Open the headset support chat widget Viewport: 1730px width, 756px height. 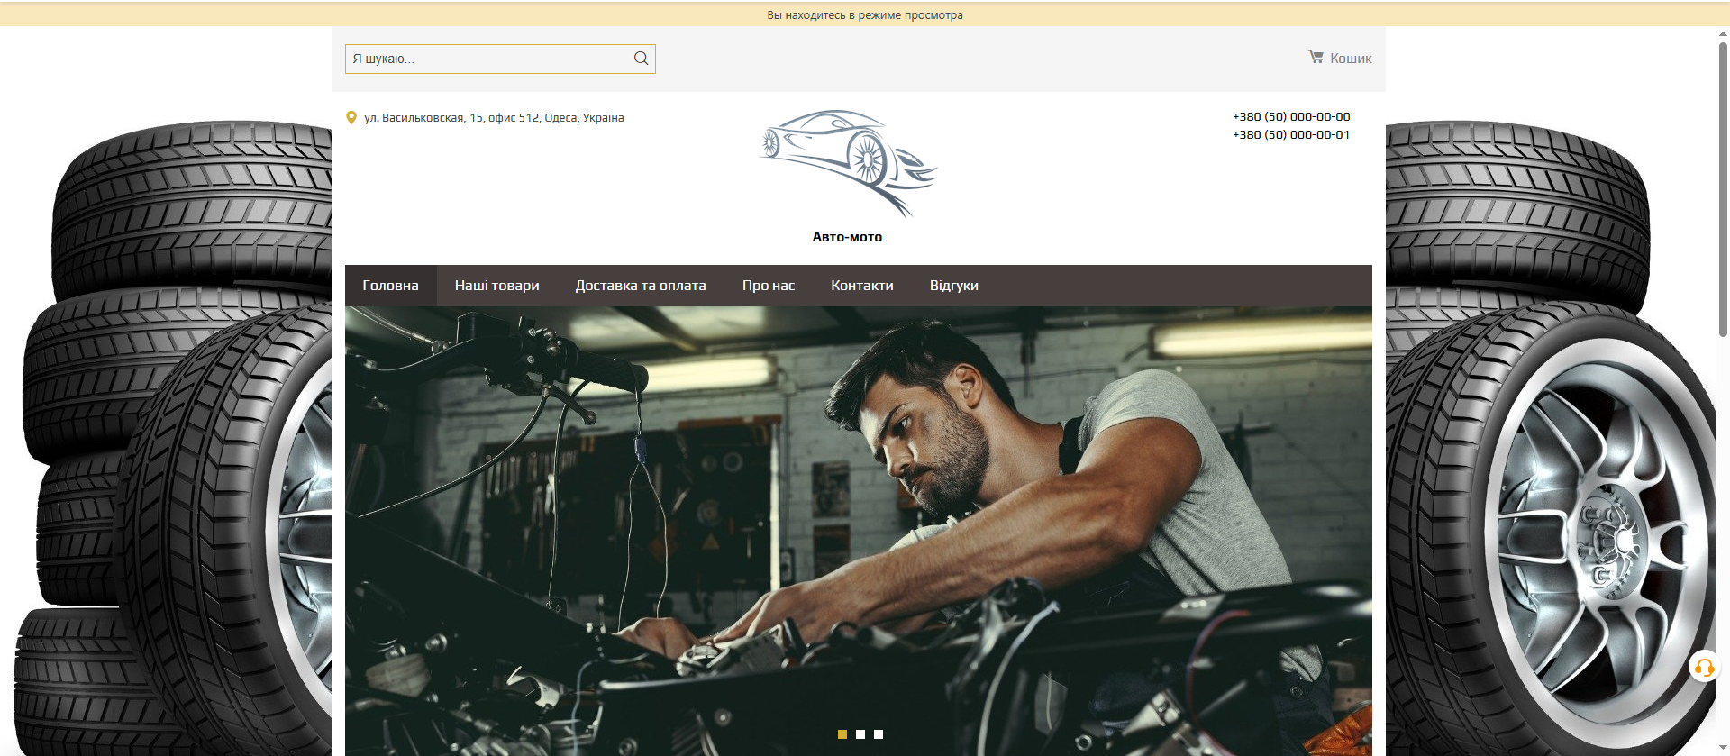point(1703,668)
